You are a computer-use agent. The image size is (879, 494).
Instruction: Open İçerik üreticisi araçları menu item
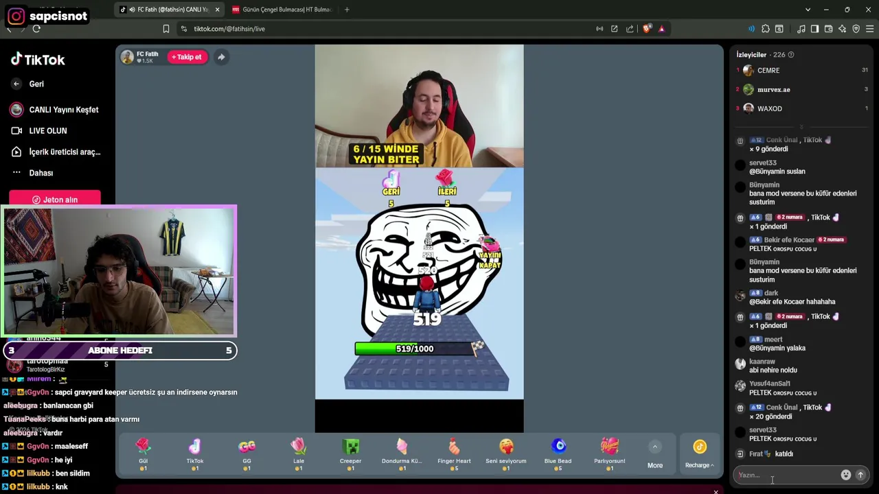[55, 152]
